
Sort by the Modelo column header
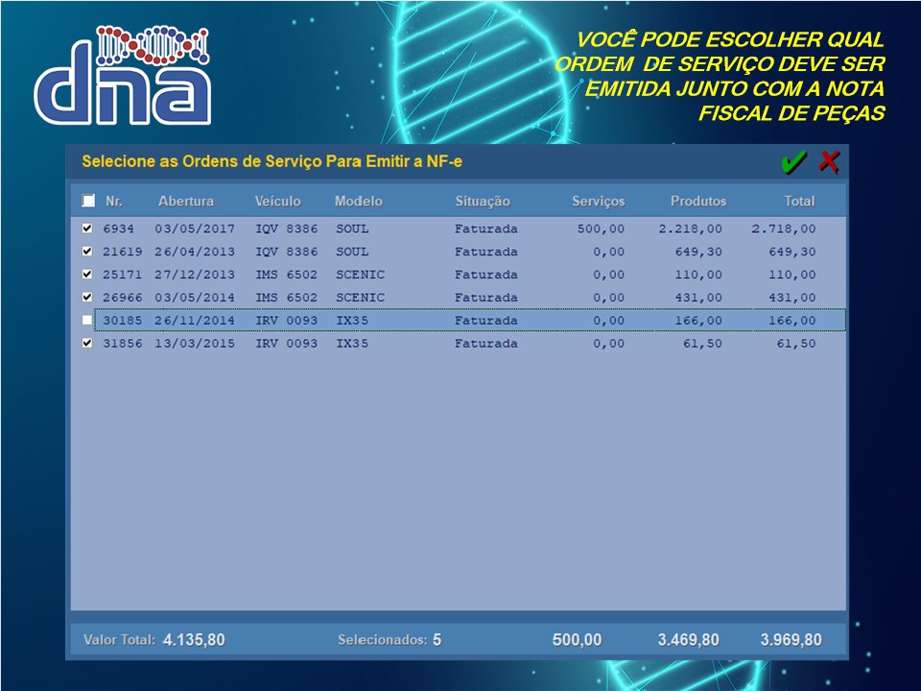pos(359,201)
